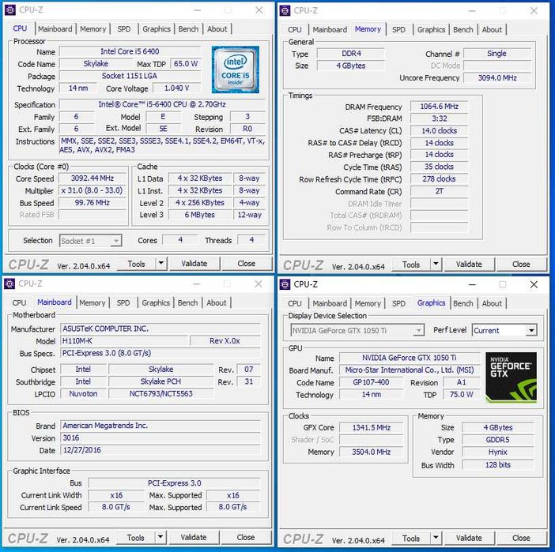Screen dimensions: 555x552
Task: Click the Core Speed 3092.44 MHz value
Action: 92,178
